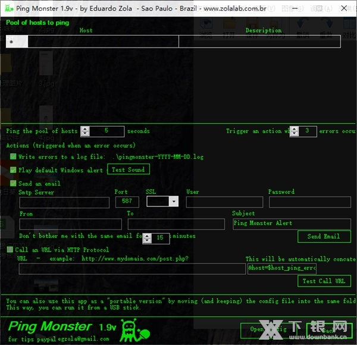Click the first Host cell in pool

pos(103,42)
